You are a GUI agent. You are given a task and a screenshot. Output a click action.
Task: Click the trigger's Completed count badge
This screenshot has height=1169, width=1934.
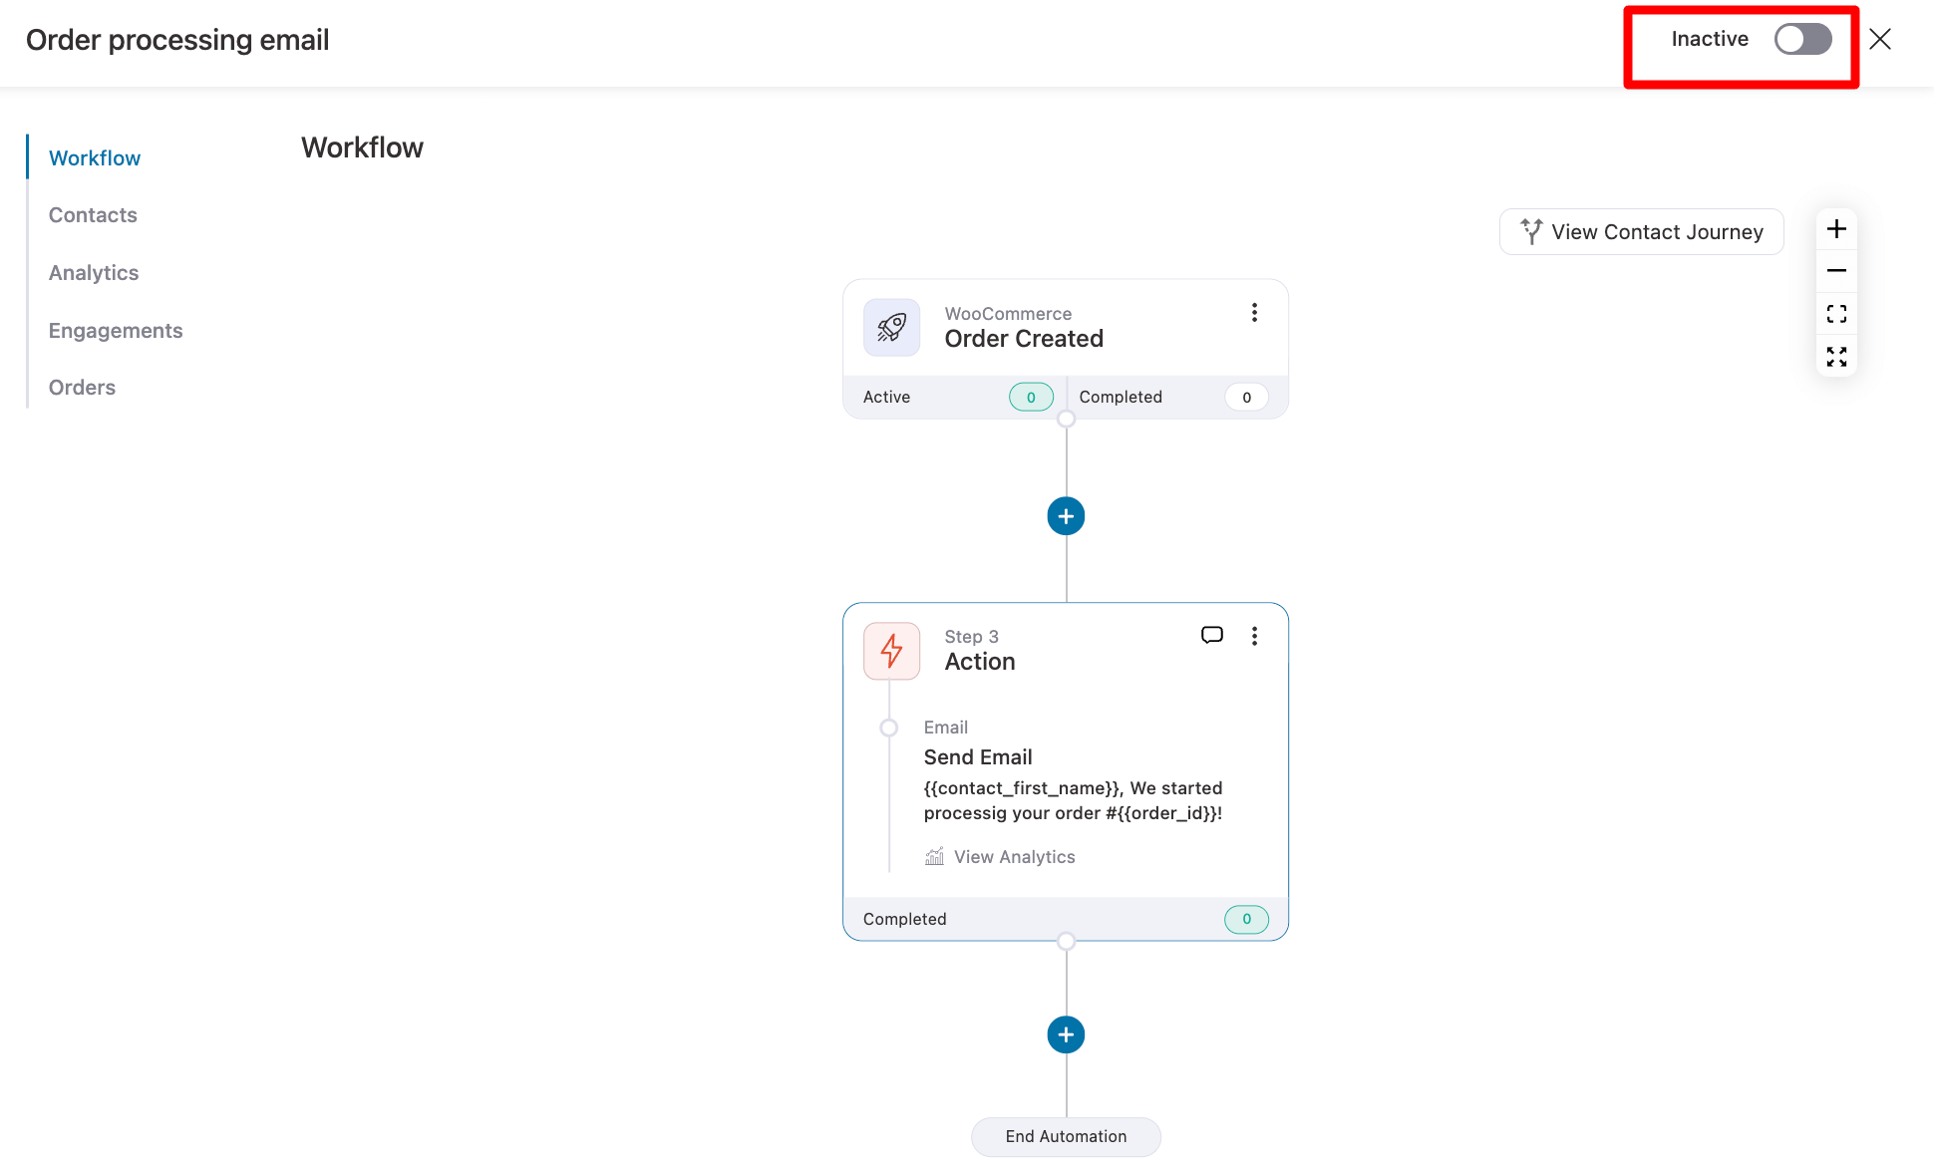1246,397
